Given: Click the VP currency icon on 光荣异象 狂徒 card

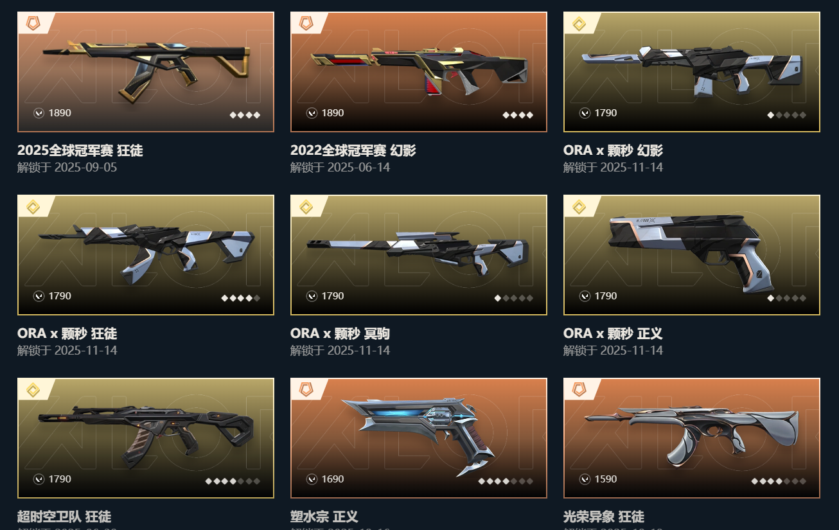Looking at the screenshot, I should click(x=585, y=479).
